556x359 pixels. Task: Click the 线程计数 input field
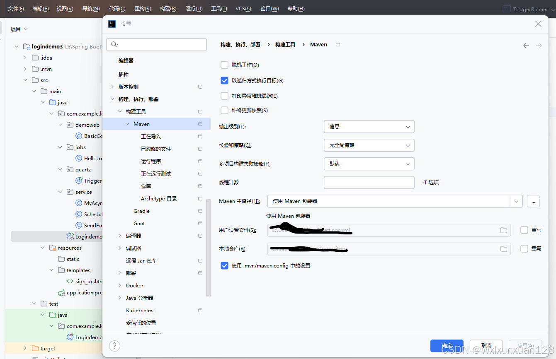(x=369, y=183)
